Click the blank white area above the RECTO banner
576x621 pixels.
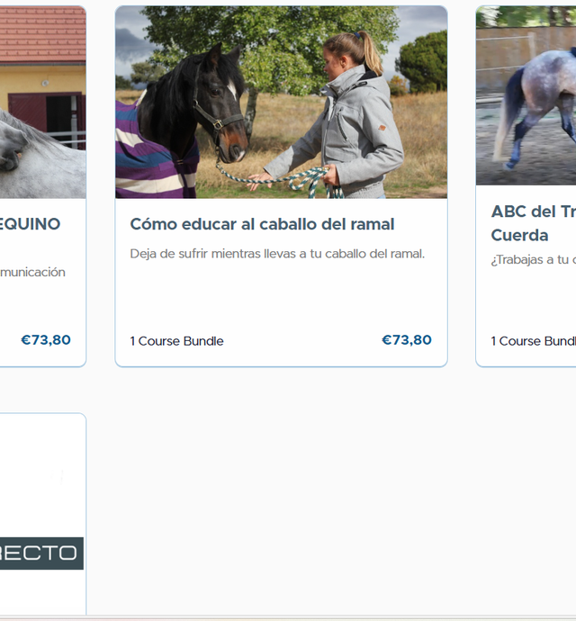tap(41, 475)
